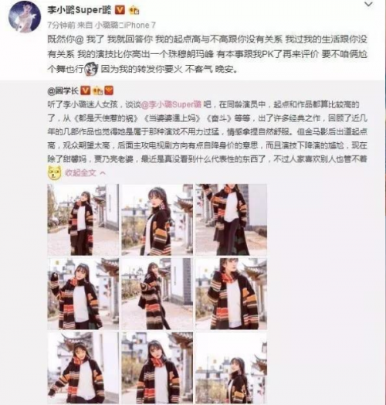Screen dimensions: 386x405
Task: Open the 李小璐Super璐 username link
Action: 80,10
